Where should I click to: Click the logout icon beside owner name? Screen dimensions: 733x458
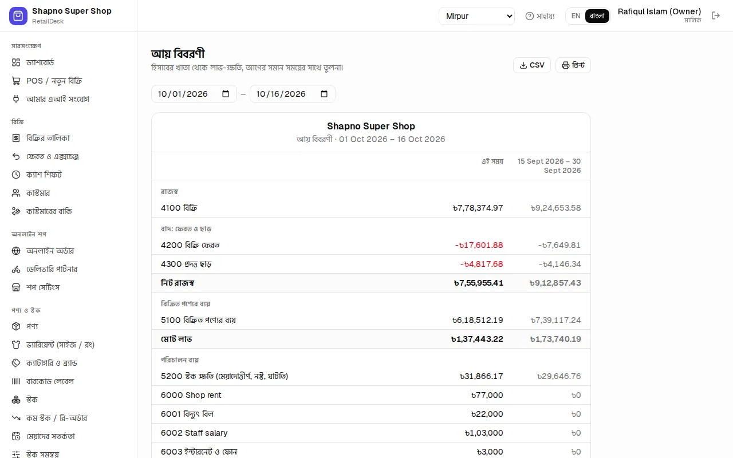tap(716, 15)
